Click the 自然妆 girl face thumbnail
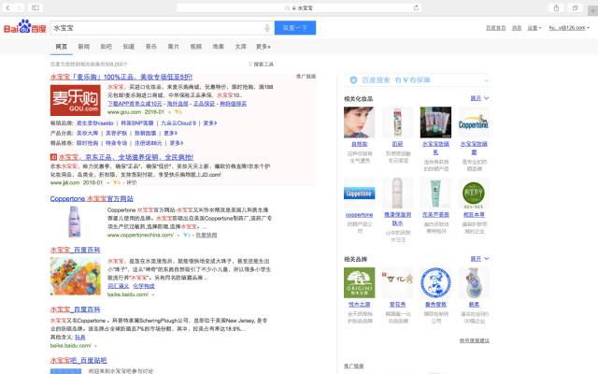Image resolution: width=598 pixels, height=374 pixels. pos(359,122)
